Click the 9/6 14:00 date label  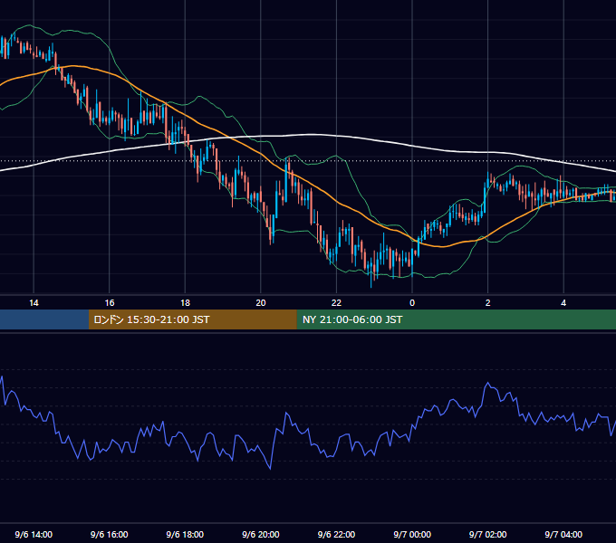click(34, 534)
